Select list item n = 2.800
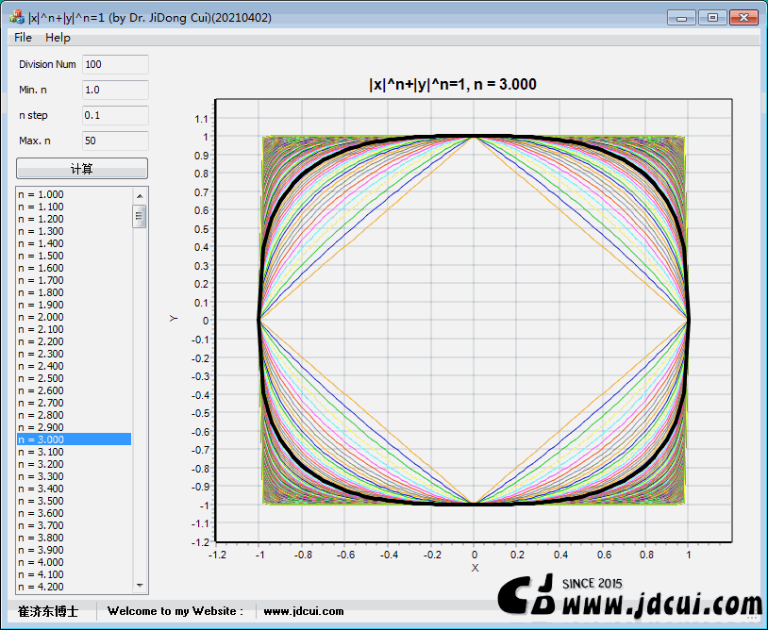The height and width of the screenshot is (630, 768). [74, 415]
